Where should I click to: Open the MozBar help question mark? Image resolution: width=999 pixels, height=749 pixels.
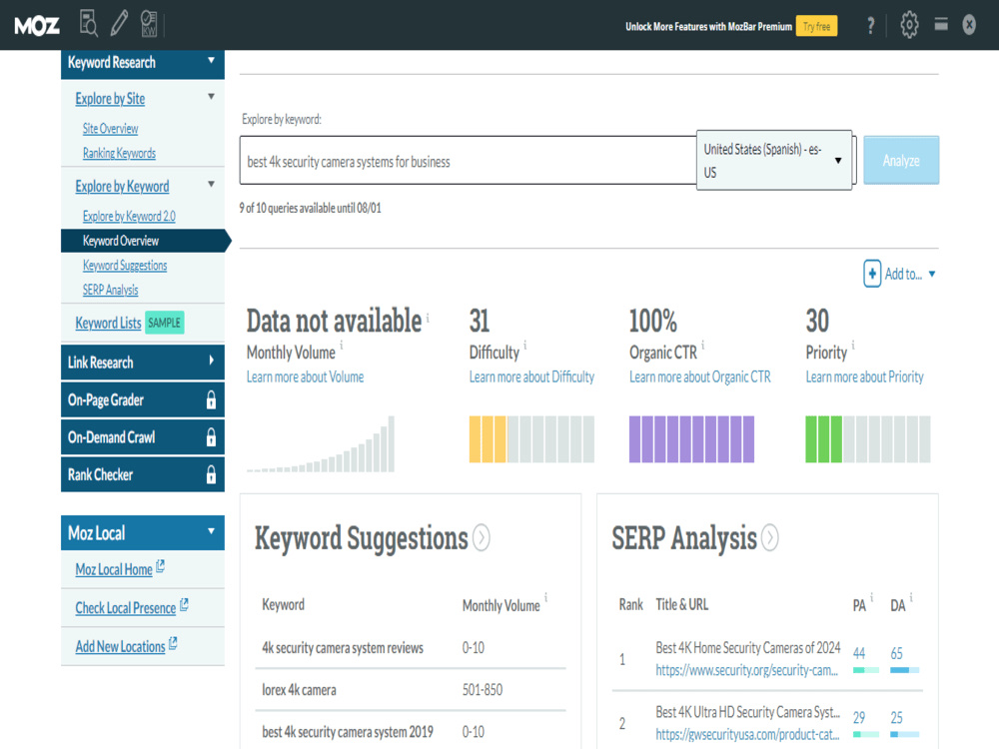coord(870,26)
